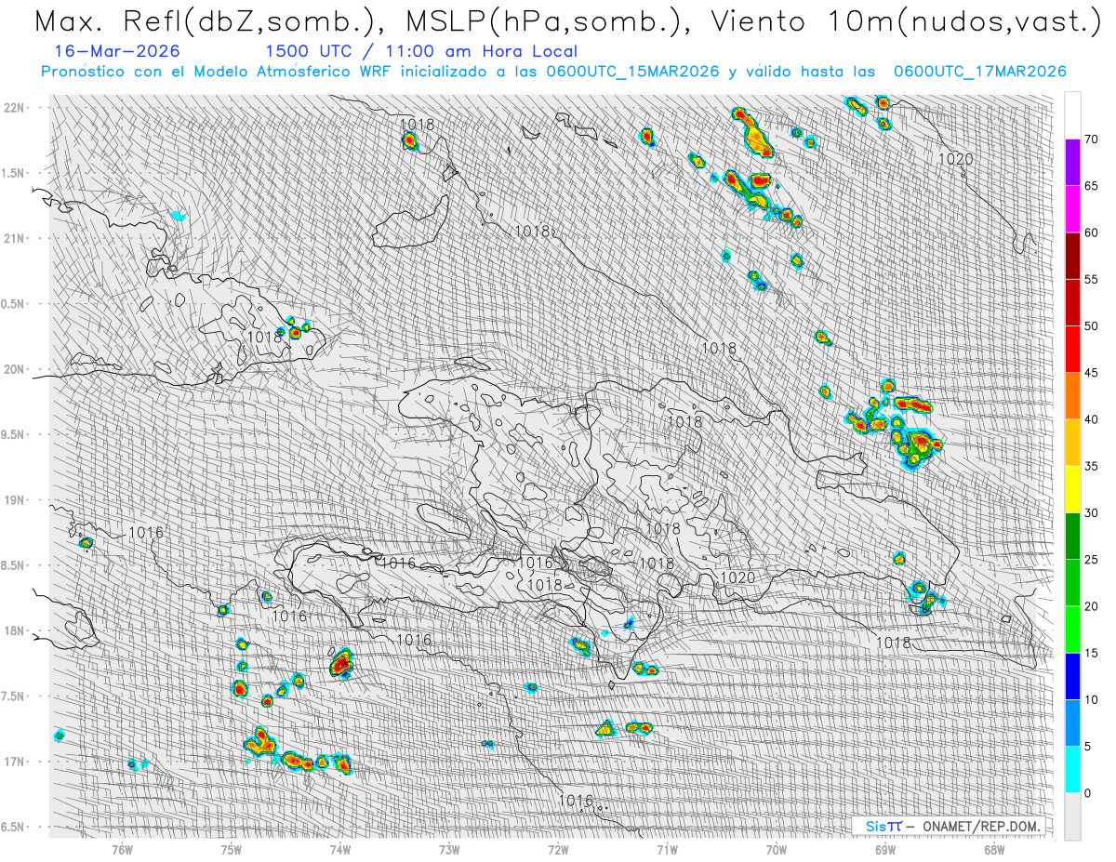Click the colorbar value label 50
The image size is (1116, 862).
1091,326
